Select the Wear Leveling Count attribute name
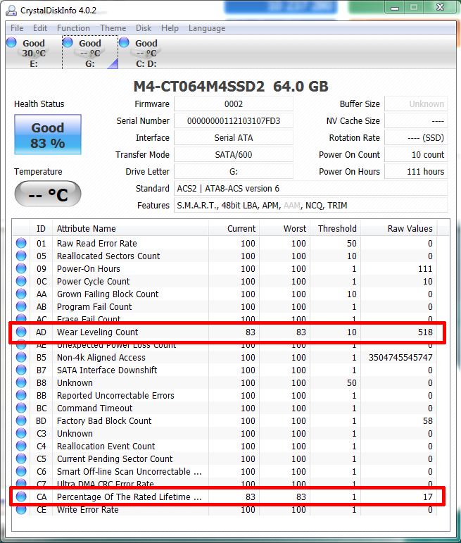 coord(97,332)
